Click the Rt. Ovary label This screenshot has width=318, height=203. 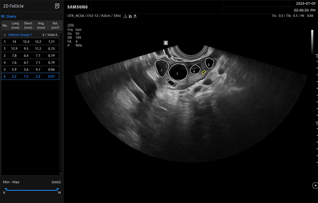(x=9, y=17)
